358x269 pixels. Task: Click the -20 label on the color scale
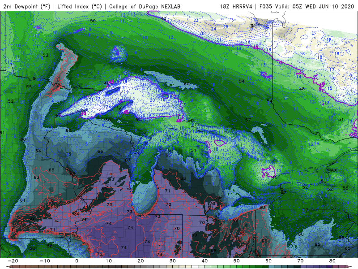[13, 261]
